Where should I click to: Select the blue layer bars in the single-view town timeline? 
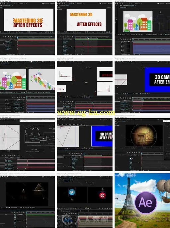pyautogui.click(x=151, y=49)
